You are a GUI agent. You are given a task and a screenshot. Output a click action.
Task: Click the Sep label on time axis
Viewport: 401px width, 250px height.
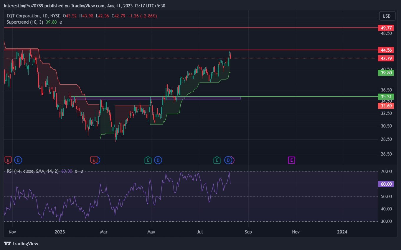click(x=248, y=232)
